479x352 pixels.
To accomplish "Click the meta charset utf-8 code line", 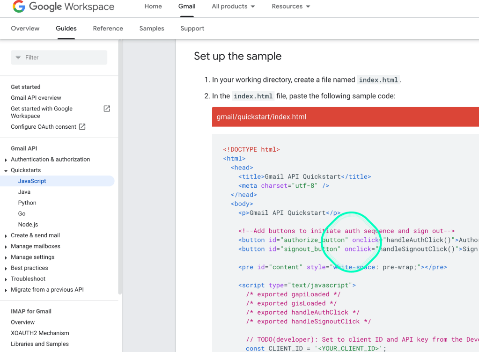I will coord(283,186).
